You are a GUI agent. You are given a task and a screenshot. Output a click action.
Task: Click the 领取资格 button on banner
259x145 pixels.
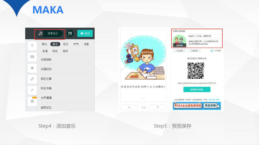210,106
